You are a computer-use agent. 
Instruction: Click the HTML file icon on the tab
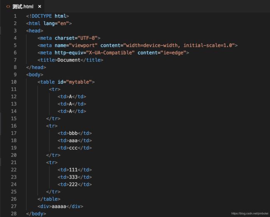8,7
